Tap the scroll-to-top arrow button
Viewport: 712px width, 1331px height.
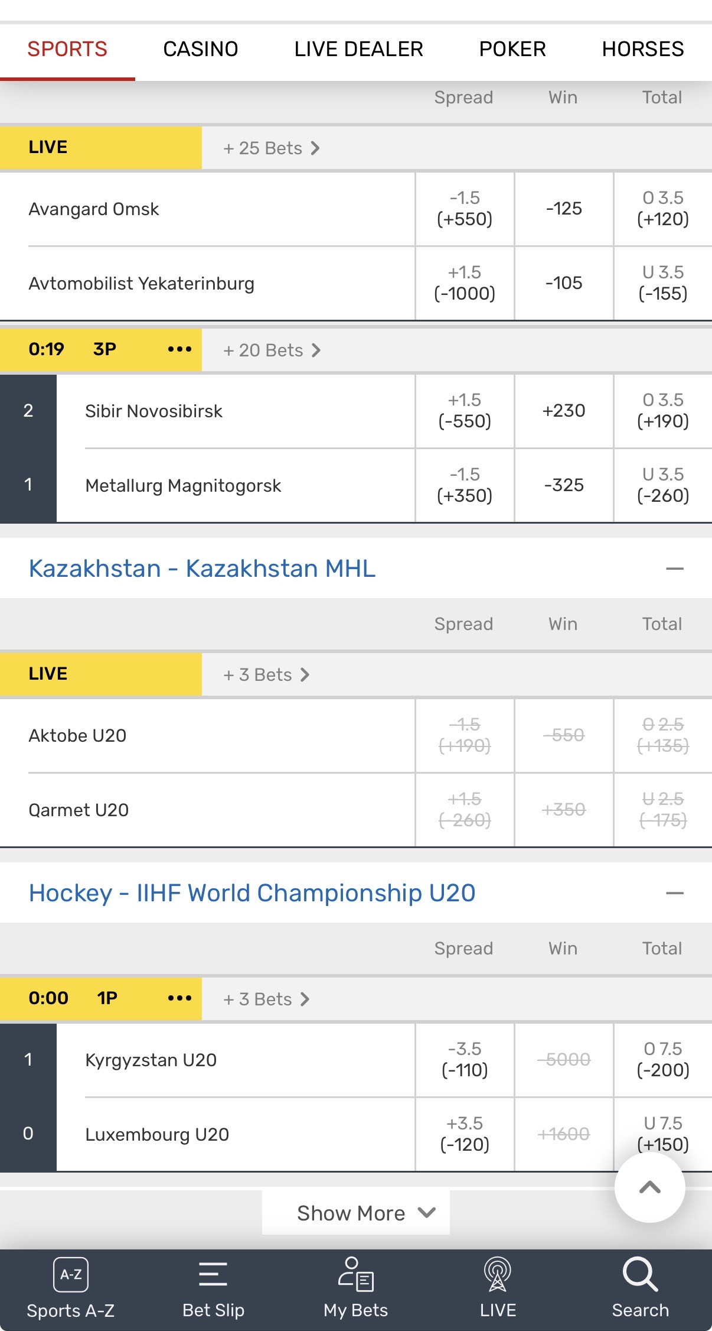649,1187
